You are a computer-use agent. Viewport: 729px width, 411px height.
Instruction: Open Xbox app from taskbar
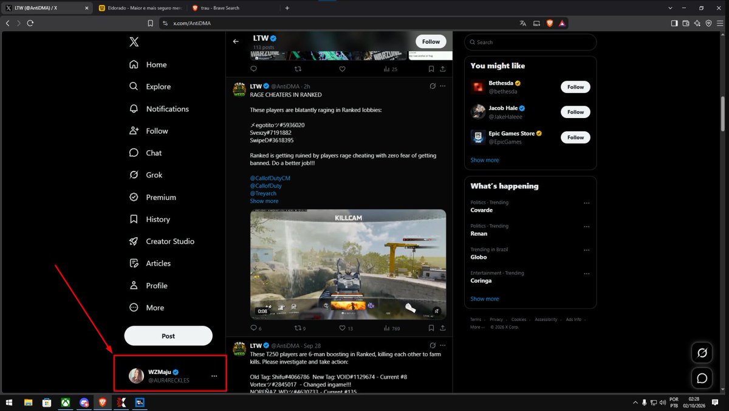(65, 402)
